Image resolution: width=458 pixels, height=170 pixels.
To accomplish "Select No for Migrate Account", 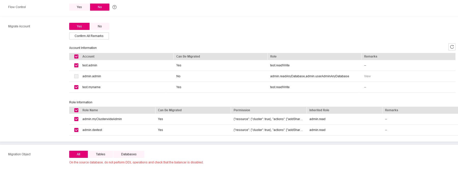I will coord(100,26).
